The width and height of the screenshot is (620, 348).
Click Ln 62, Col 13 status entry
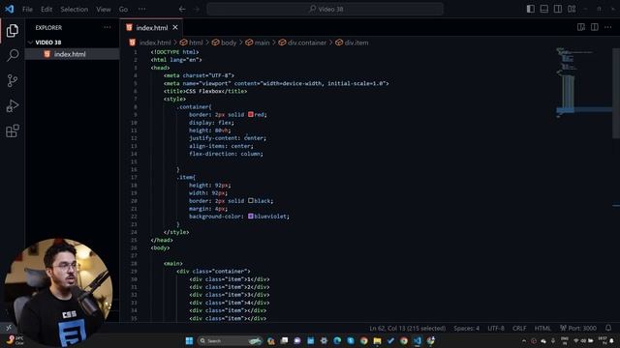click(x=407, y=329)
